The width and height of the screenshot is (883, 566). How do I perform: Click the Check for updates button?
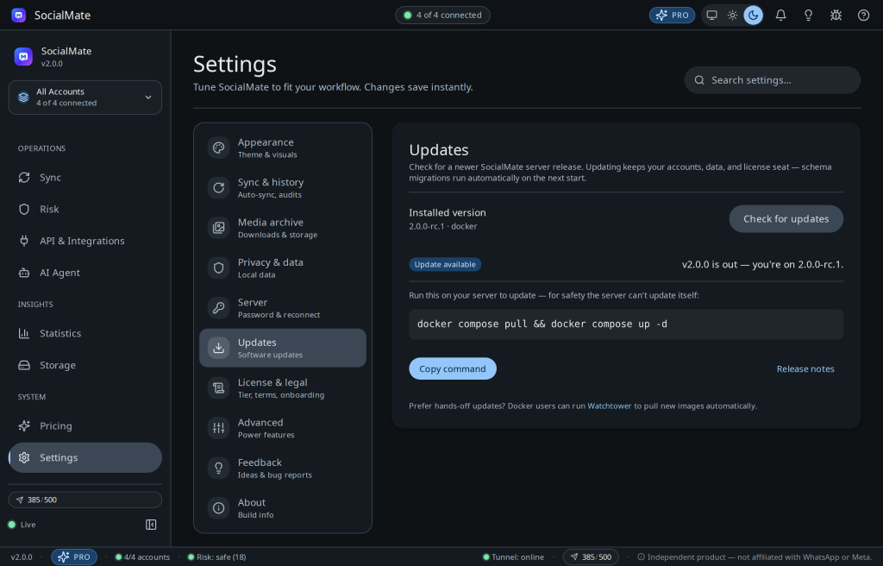(x=786, y=219)
